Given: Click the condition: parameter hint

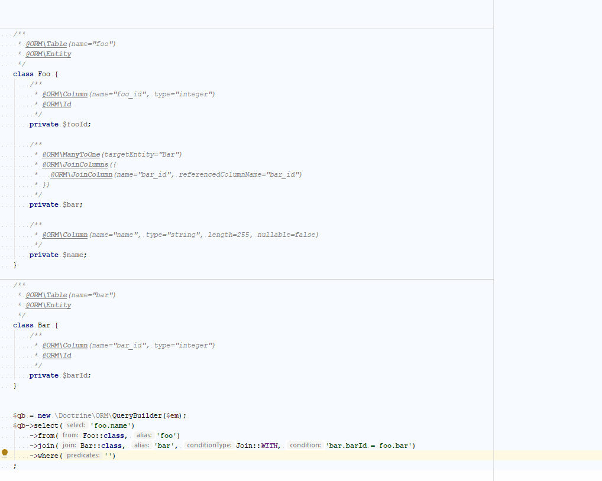Looking at the screenshot, I should click(x=305, y=446).
